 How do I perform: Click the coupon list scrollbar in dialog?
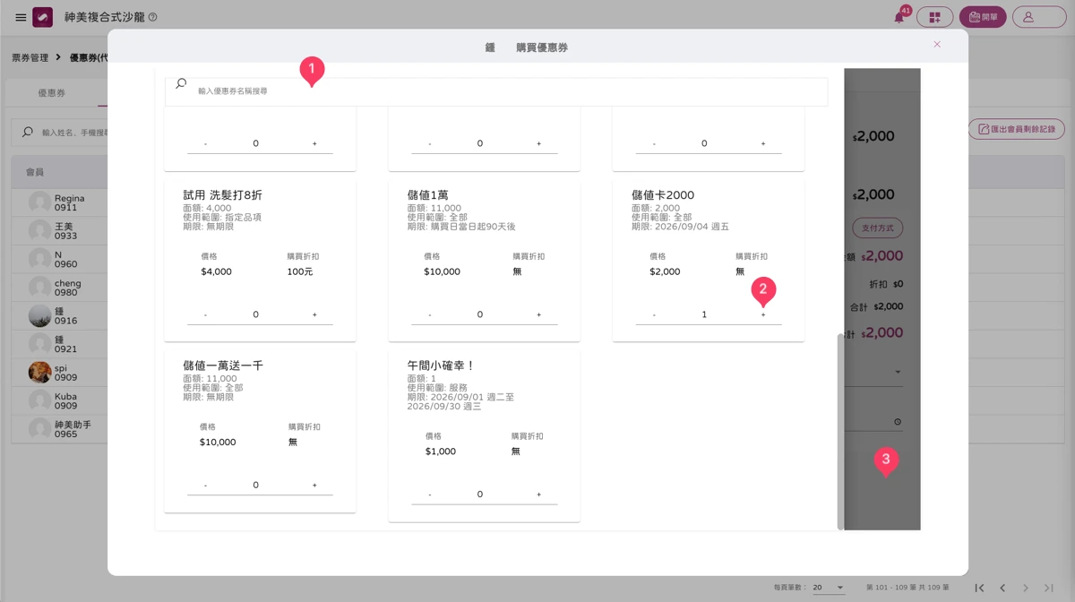[840, 431]
